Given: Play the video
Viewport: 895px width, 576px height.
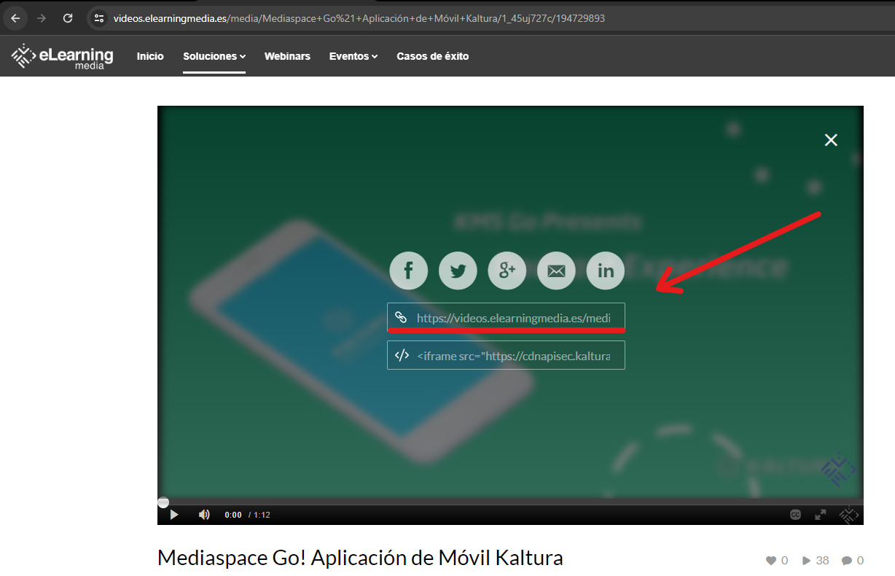Looking at the screenshot, I should click(x=174, y=515).
